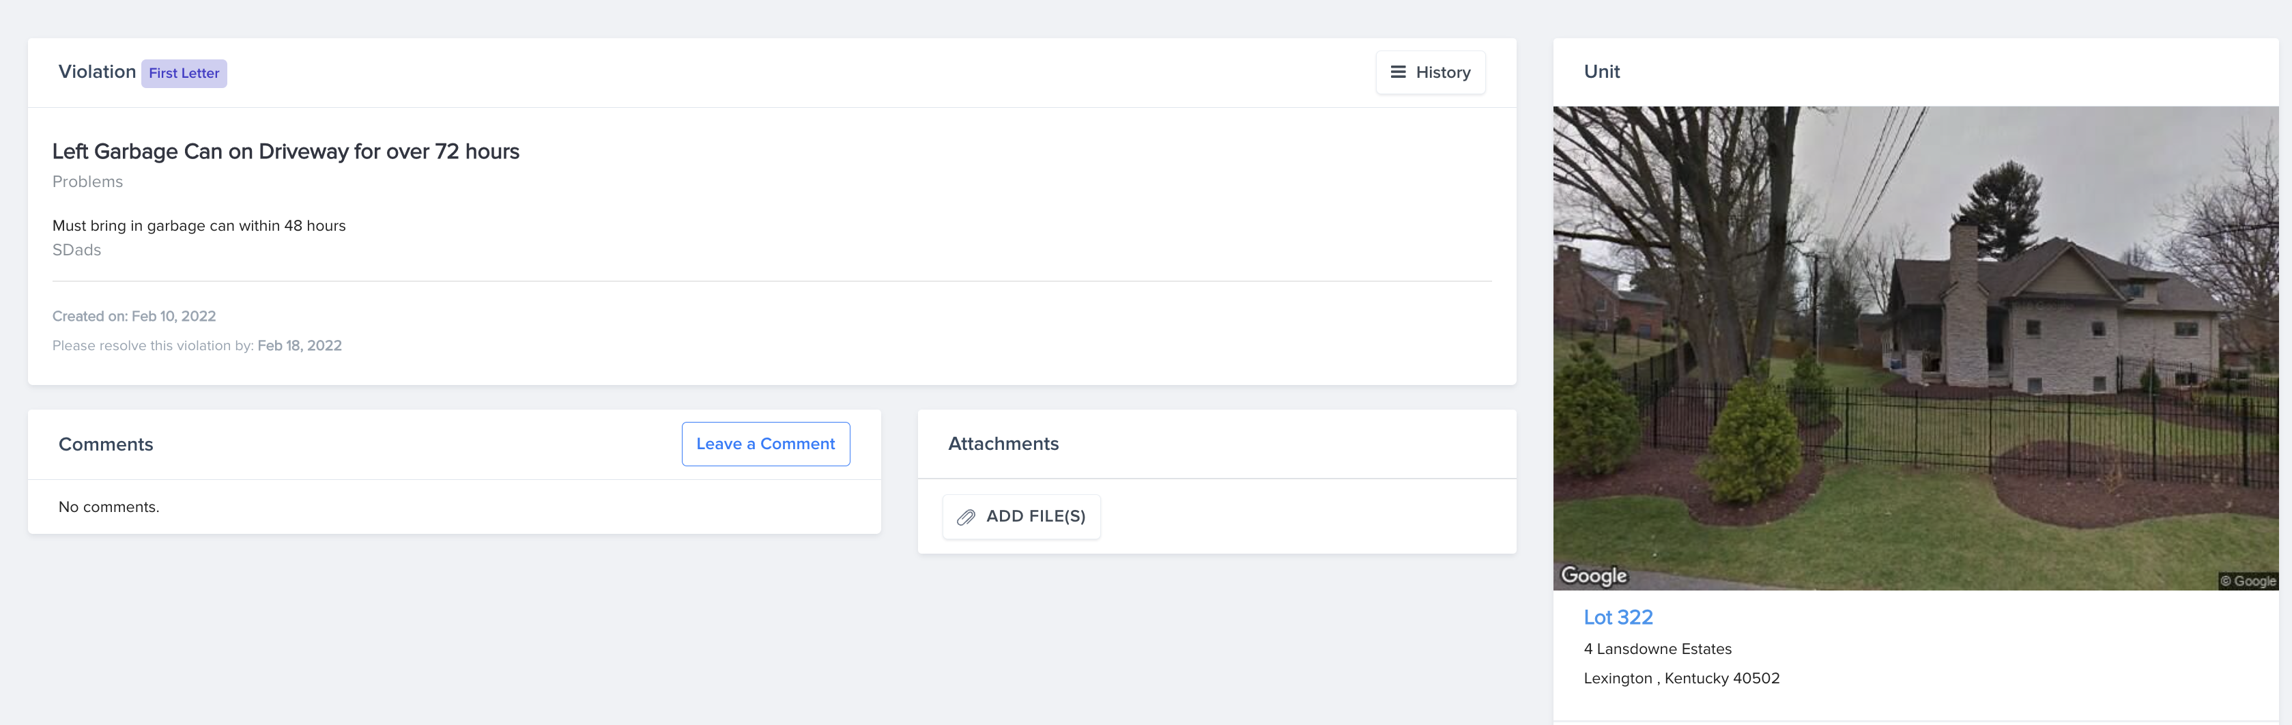Click the Unit panel heading

1601,72
